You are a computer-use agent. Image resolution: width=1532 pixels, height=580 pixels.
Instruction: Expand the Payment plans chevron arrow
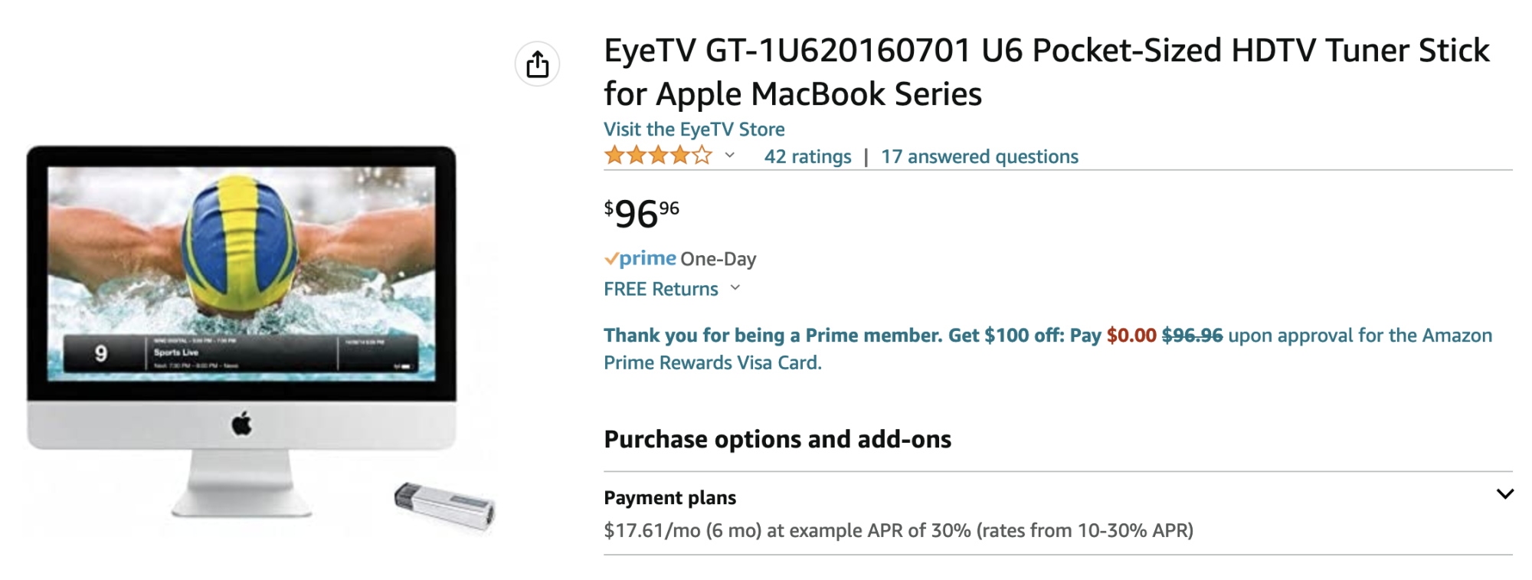point(1504,494)
